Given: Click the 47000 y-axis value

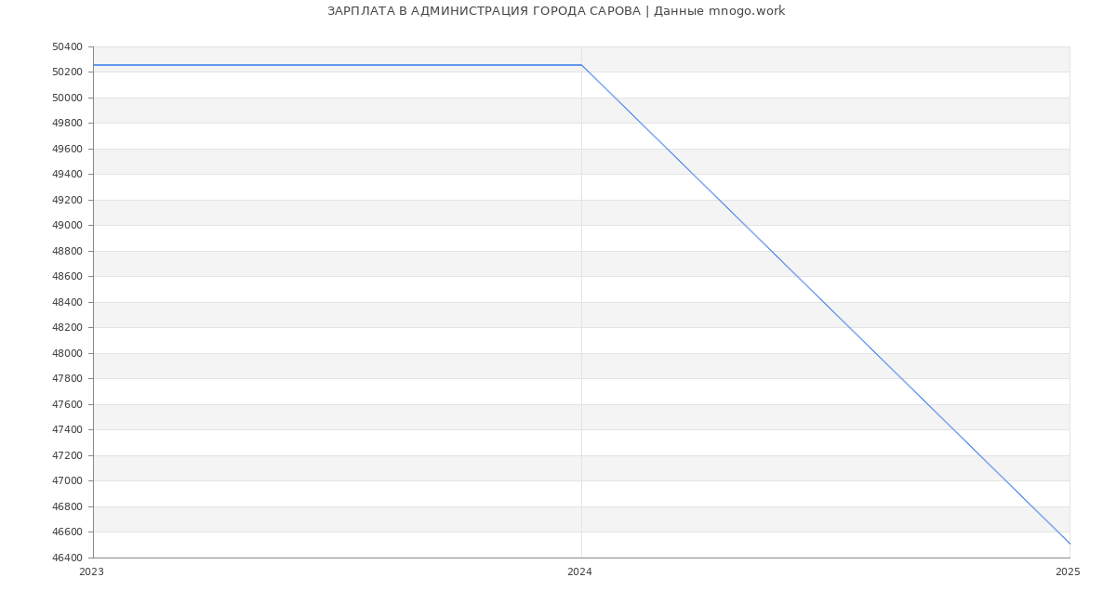Looking at the screenshot, I should pyautogui.click(x=67, y=481).
